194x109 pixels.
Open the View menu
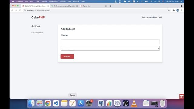37,2
